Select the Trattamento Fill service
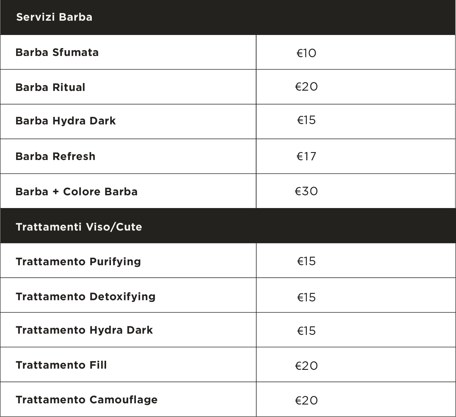 [61, 365]
